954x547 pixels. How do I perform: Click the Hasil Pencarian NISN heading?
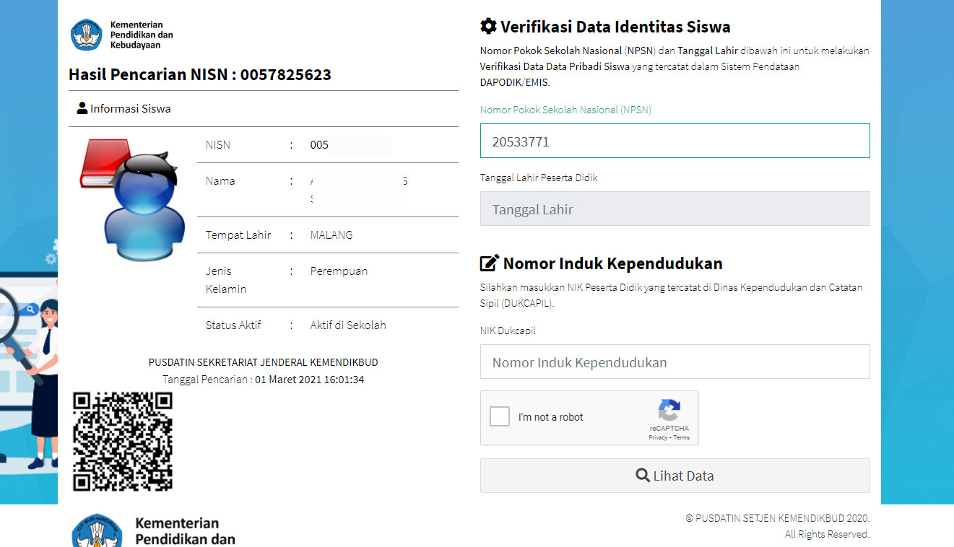point(200,74)
